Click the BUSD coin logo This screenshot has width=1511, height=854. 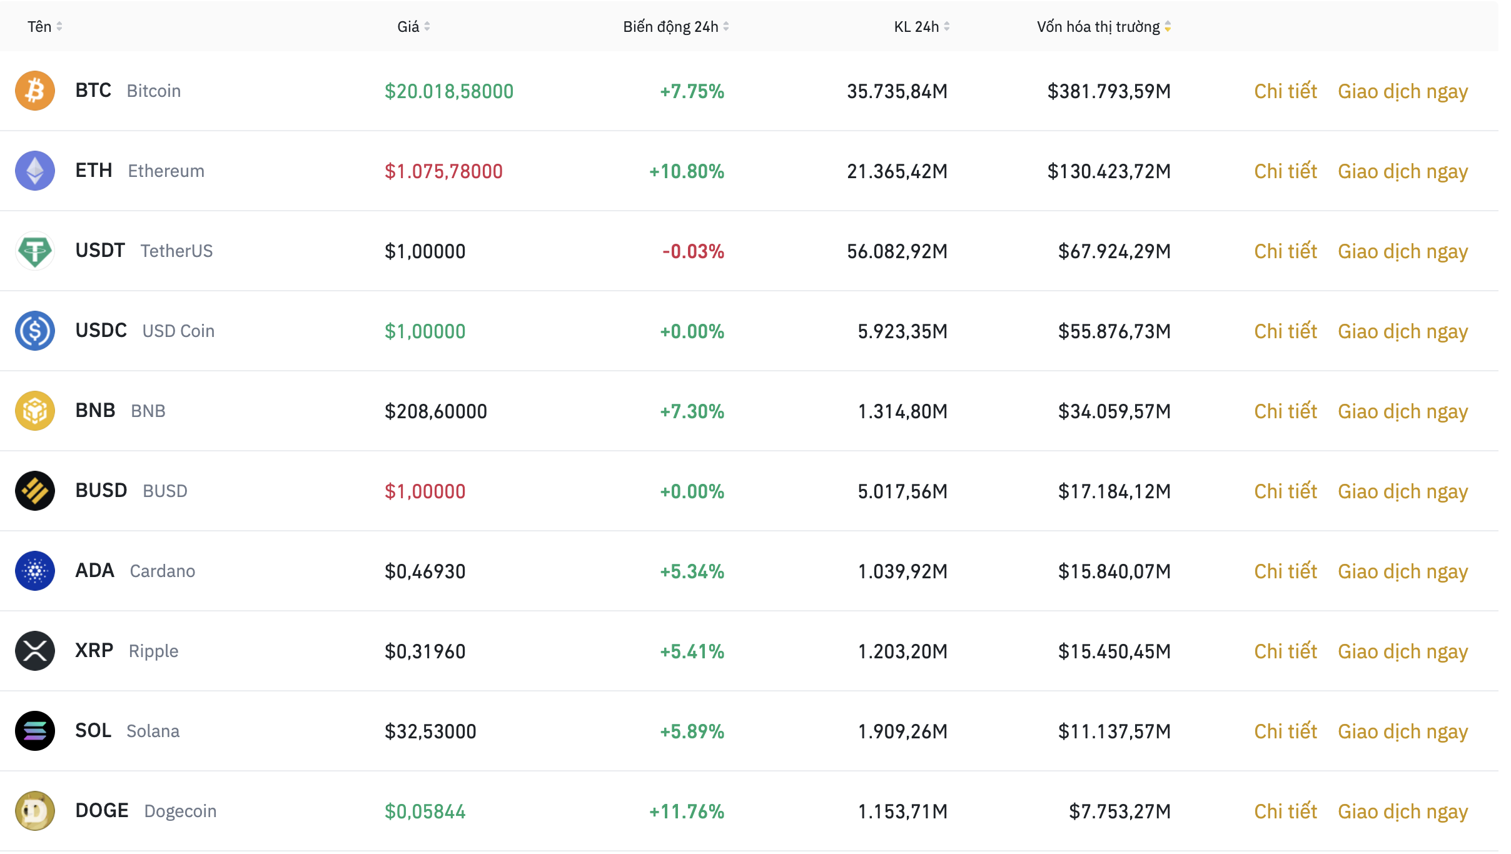(x=35, y=491)
